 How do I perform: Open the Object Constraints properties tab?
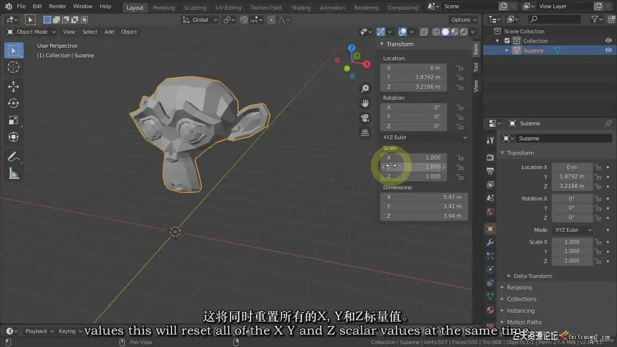(490, 283)
